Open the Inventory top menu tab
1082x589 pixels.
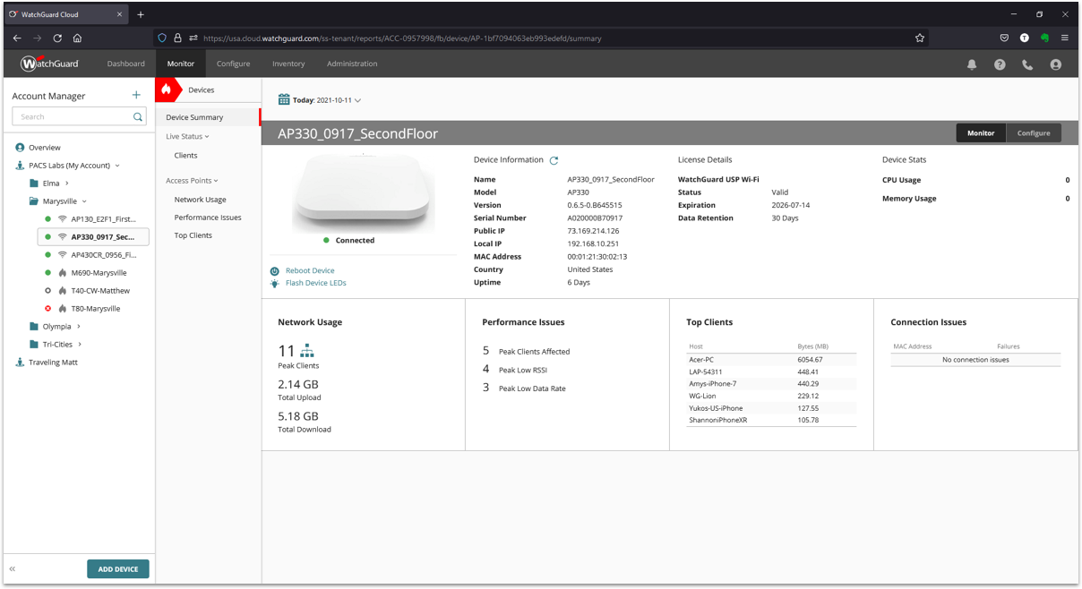tap(288, 64)
